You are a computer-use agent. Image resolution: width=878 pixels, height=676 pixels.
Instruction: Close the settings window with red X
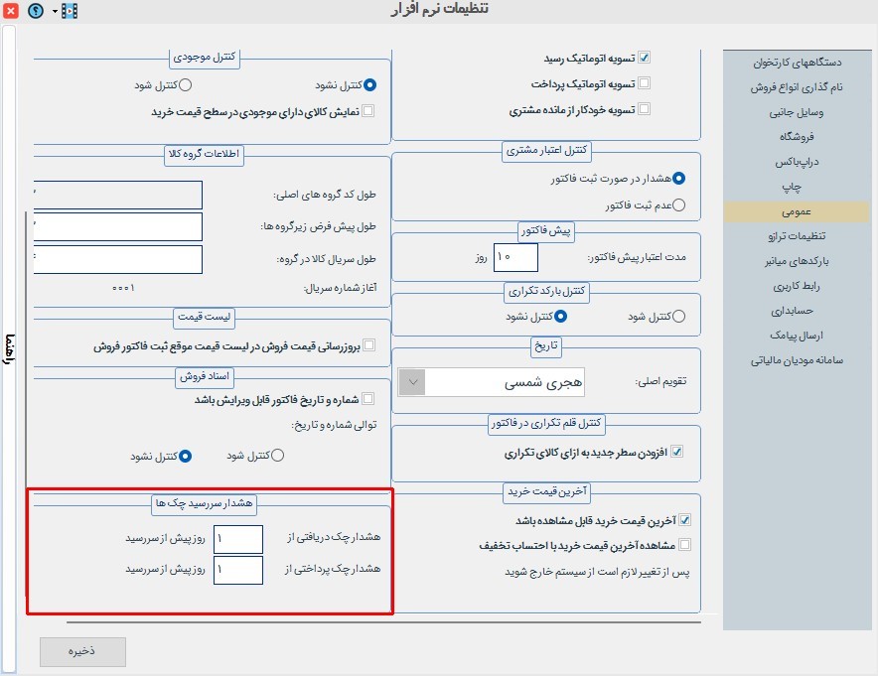12,11
